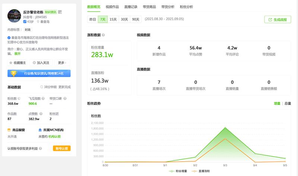Image resolution: width=298 pixels, height=176 pixels.
Task: Select the 30天 time range
Action: click(x=124, y=19)
